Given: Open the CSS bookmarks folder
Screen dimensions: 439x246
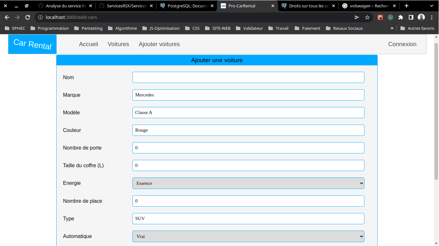Looking at the screenshot, I should (192, 28).
